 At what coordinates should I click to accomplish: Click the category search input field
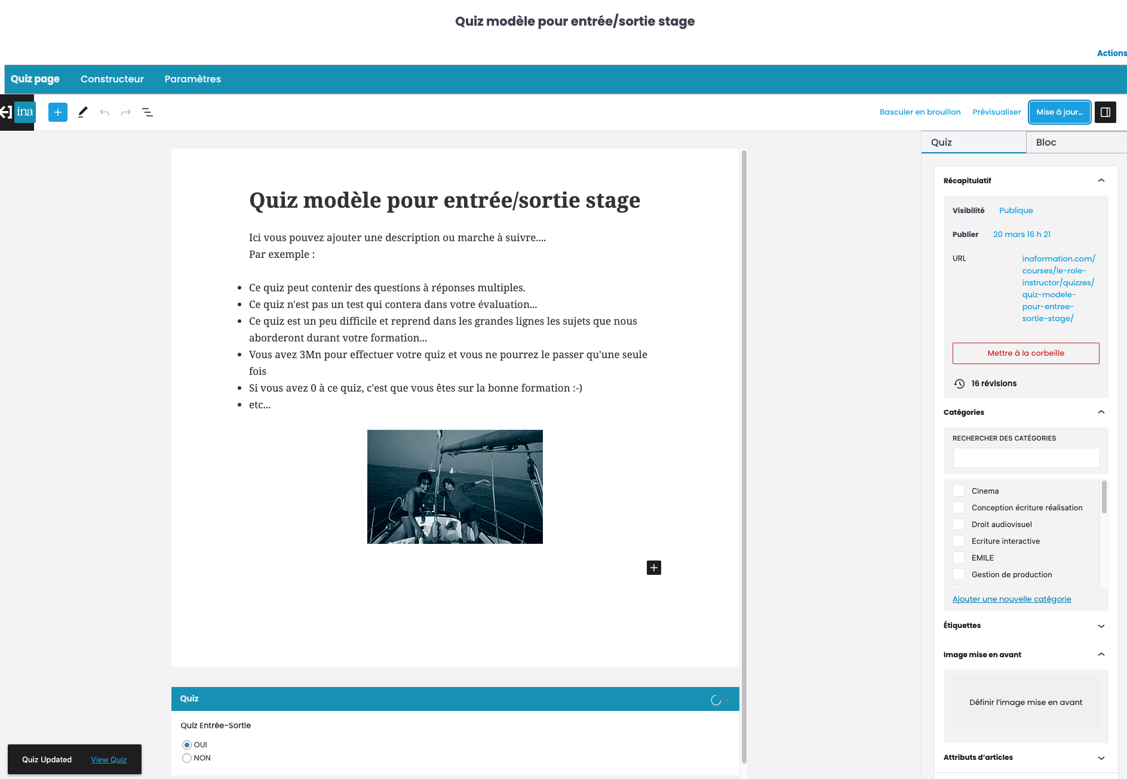(x=1025, y=458)
